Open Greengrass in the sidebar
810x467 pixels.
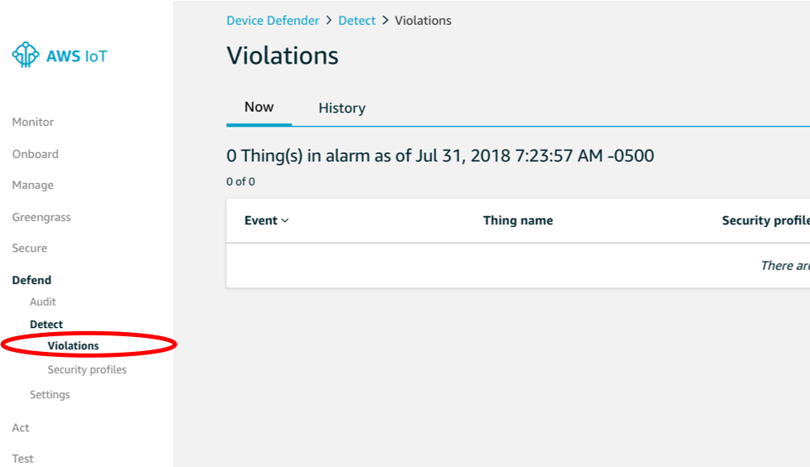point(41,217)
